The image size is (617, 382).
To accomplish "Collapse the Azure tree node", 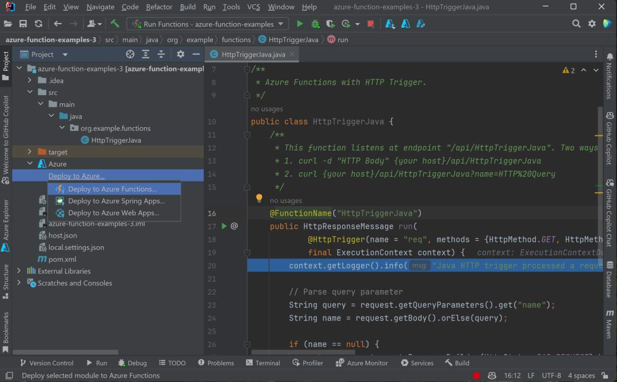I will pos(30,163).
